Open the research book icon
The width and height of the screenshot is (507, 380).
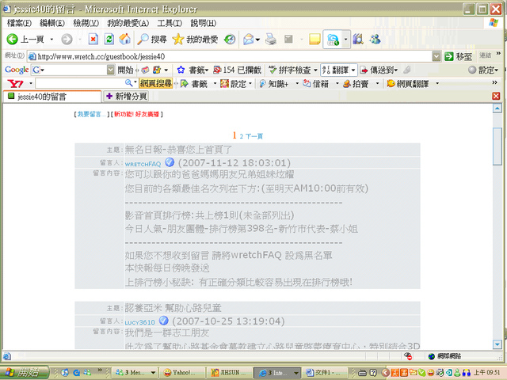tap(358, 40)
